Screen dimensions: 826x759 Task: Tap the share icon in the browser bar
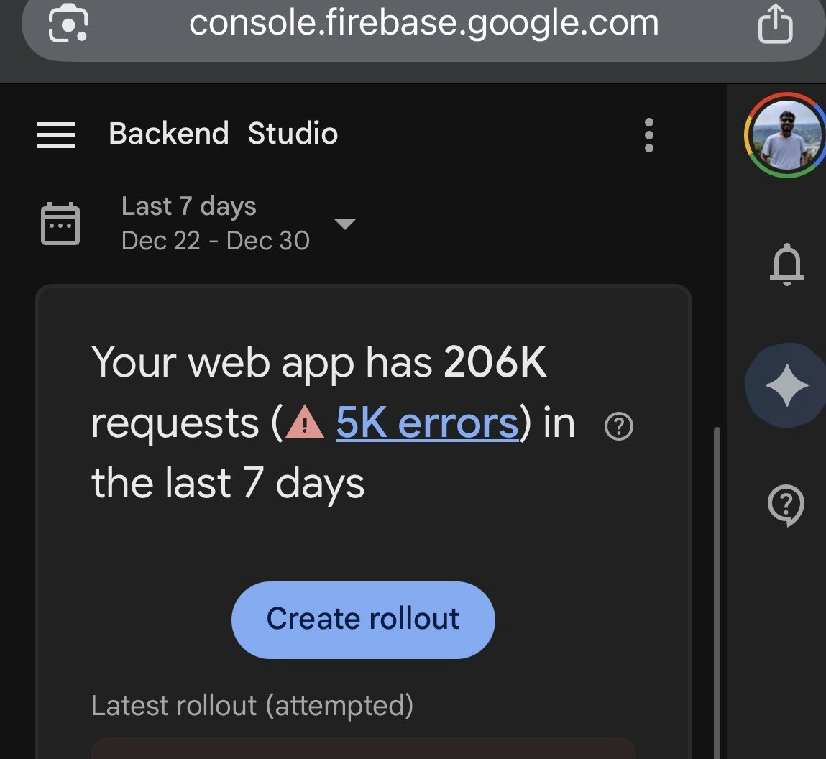pos(774,24)
